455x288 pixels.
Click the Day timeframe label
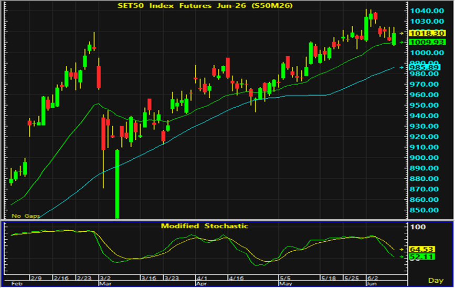pyautogui.click(x=436, y=281)
